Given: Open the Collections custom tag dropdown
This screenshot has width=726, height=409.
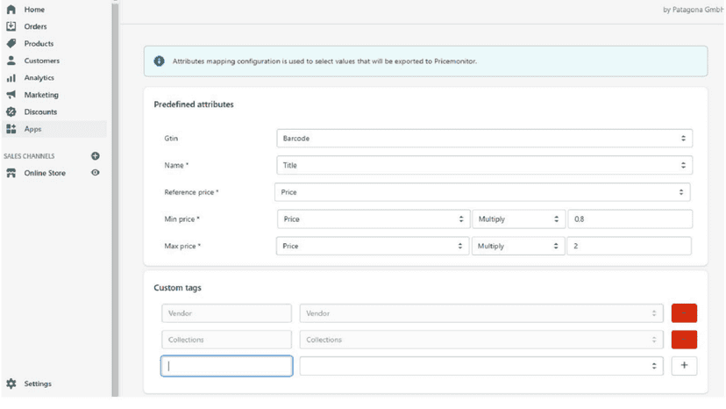Looking at the screenshot, I should pyautogui.click(x=481, y=340).
